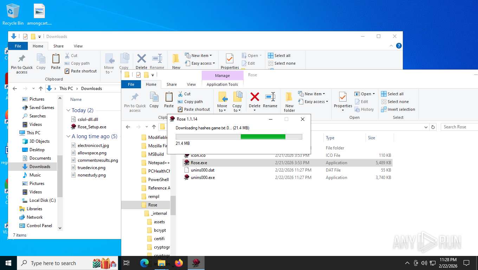The width and height of the screenshot is (478, 270).
Task: Open the Recycle Bin desktop icon
Action: click(x=13, y=15)
